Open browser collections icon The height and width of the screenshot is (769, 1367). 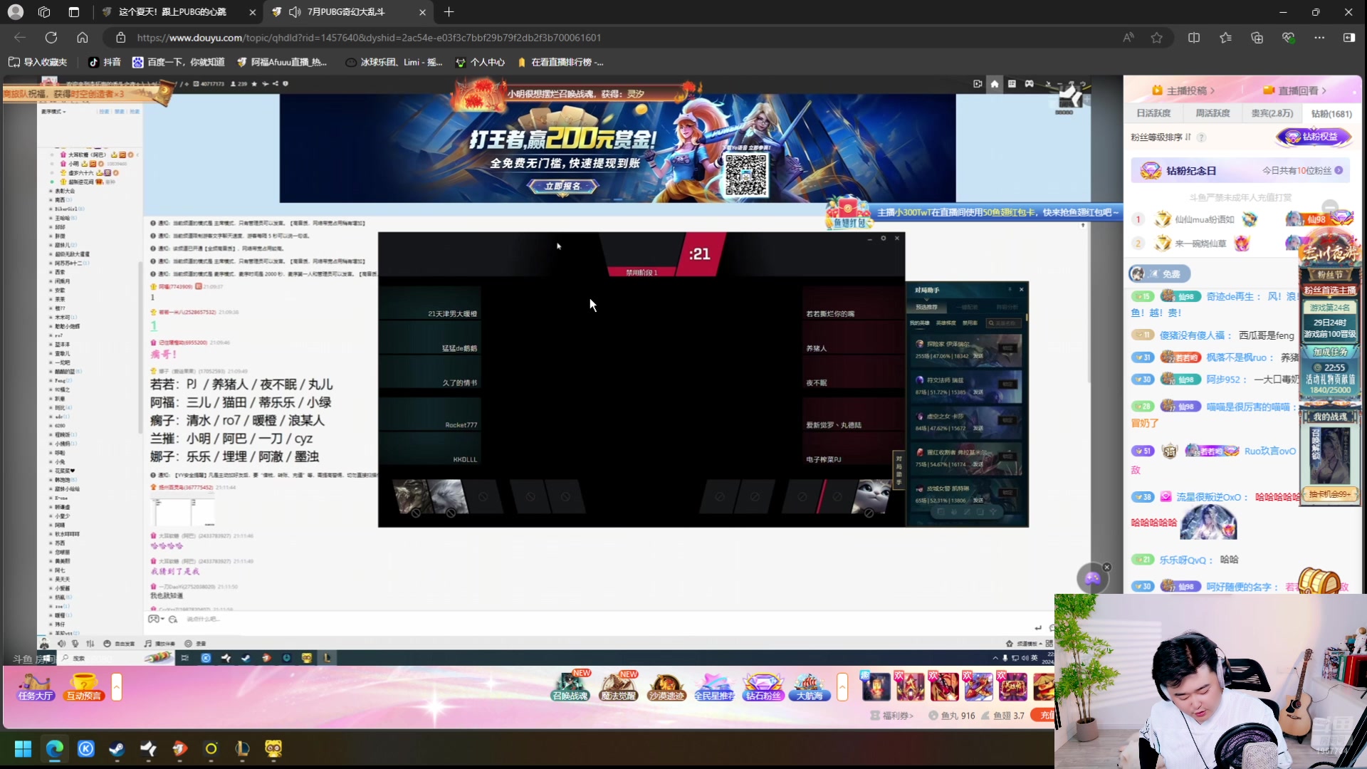tap(1257, 38)
